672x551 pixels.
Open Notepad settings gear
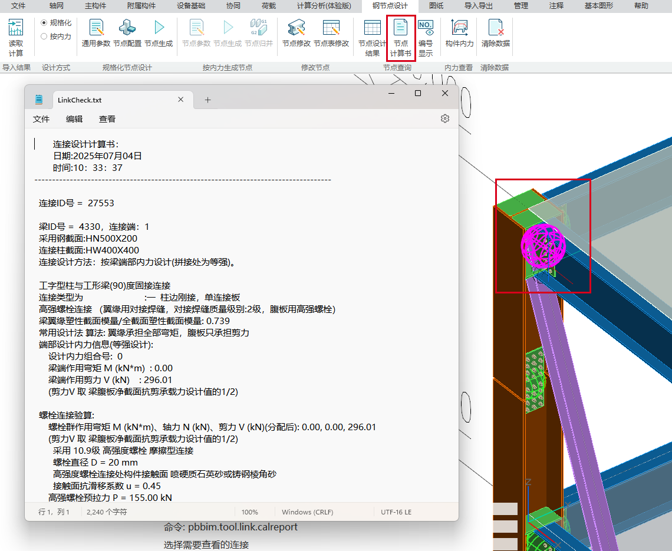click(445, 118)
